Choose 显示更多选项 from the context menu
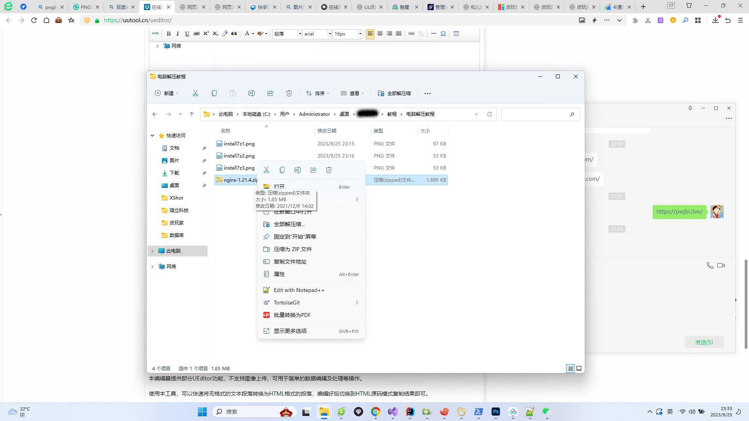This screenshot has height=421, width=749. coord(311,331)
